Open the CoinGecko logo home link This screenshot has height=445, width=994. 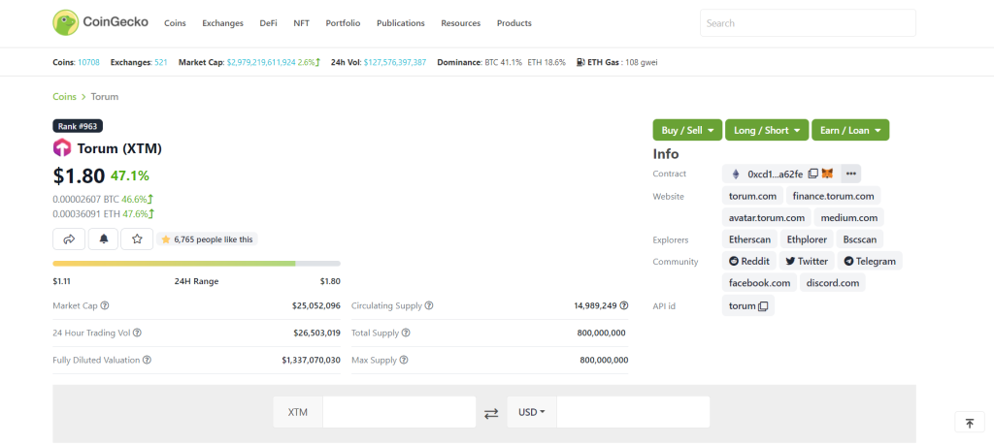click(100, 22)
